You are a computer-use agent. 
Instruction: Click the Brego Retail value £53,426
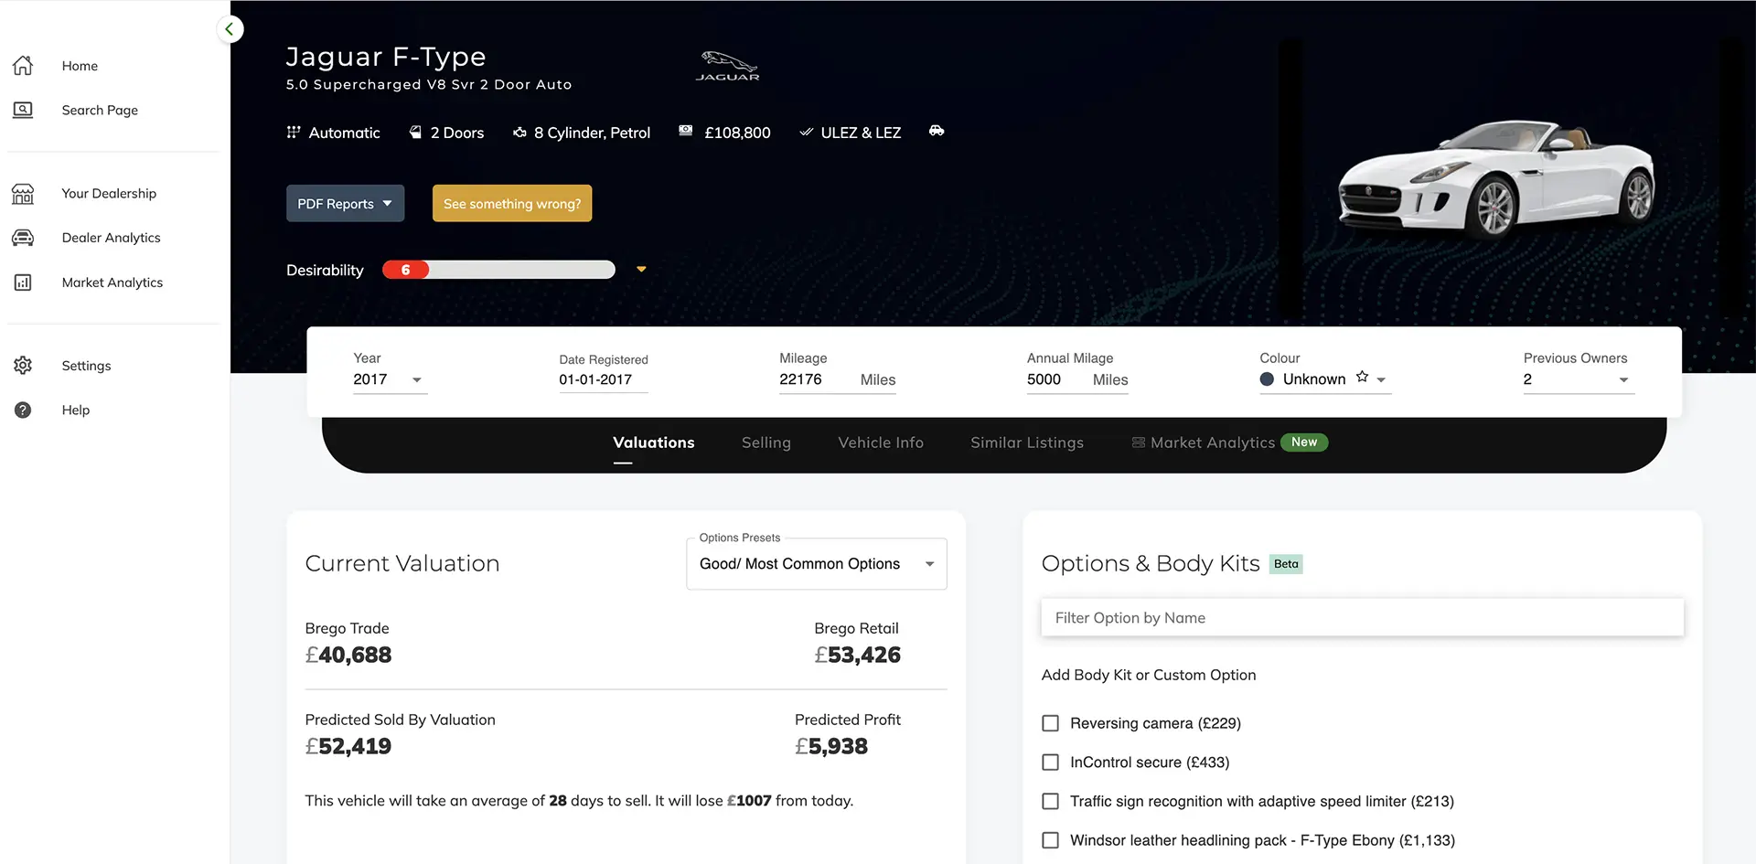857,656
